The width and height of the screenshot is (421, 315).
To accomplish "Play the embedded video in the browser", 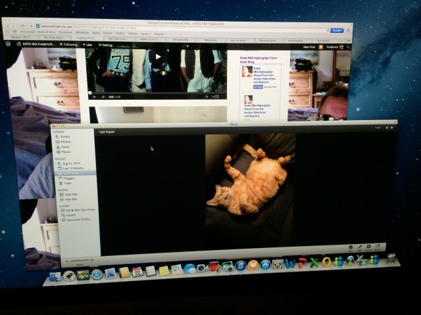I will pos(158,57).
